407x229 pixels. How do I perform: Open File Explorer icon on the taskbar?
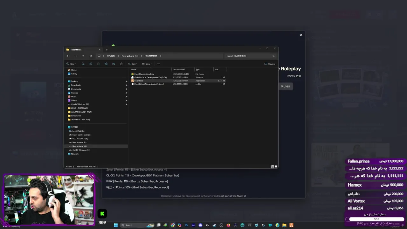pos(284,225)
